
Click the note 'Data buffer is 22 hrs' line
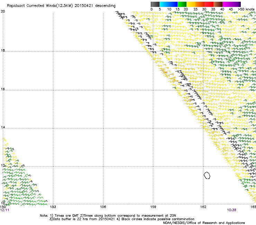[122, 219]
